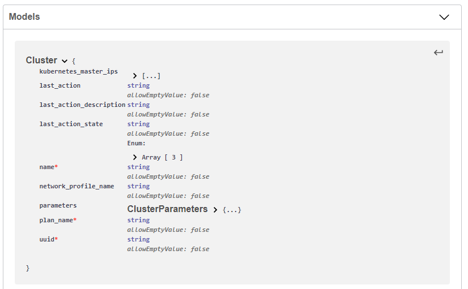The height and width of the screenshot is (289, 468).
Task: Expand the kubernetes_master_ips arrow
Action: click(x=135, y=76)
